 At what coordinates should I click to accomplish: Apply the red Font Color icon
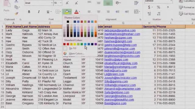[x=76, y=12]
